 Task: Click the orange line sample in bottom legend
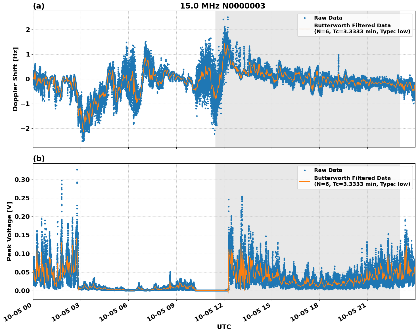[x=305, y=181]
